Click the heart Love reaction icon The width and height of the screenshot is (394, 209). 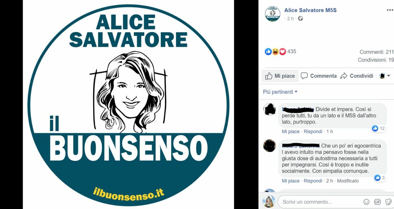point(282,52)
